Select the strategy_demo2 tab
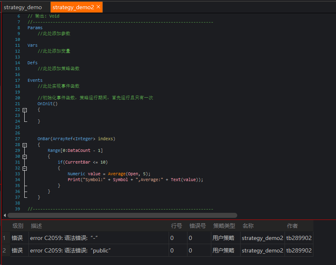The width and height of the screenshot is (336, 265). pos(73,7)
